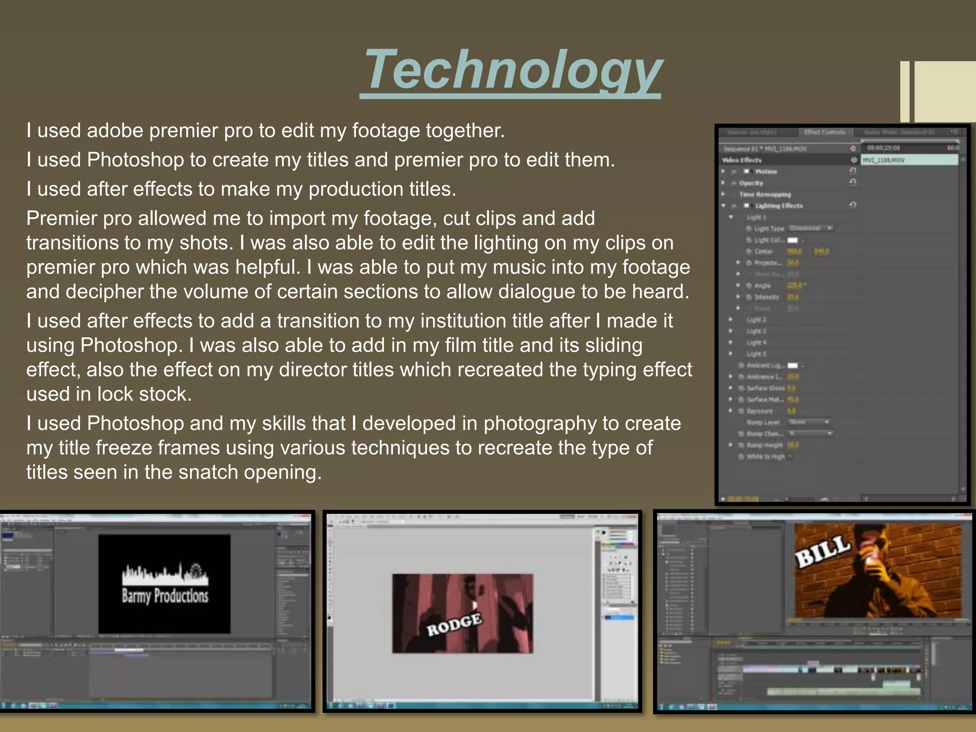The height and width of the screenshot is (732, 976).
Task: Click the Video Effects header text
Action: pyautogui.click(x=742, y=160)
